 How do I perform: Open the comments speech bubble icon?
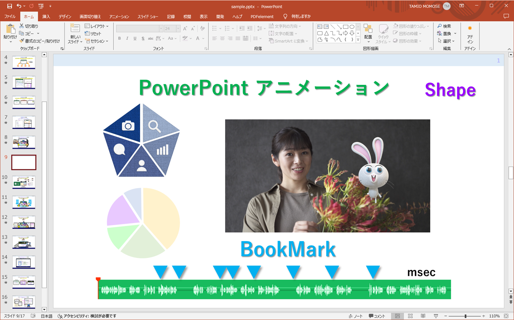pos(506,16)
